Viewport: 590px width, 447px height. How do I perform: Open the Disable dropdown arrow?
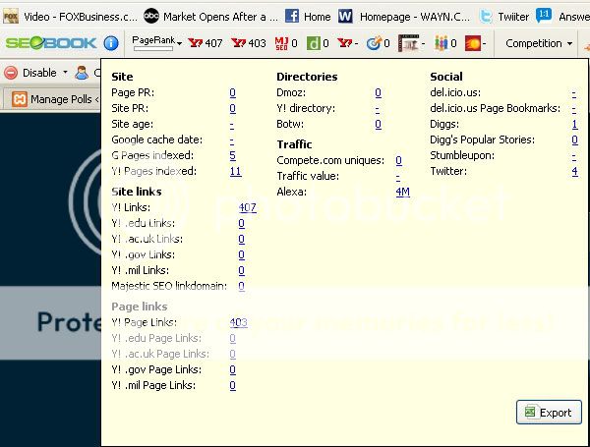pyautogui.click(x=66, y=72)
